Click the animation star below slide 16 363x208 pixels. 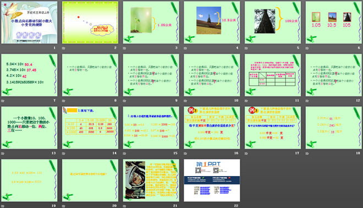tap(185, 154)
